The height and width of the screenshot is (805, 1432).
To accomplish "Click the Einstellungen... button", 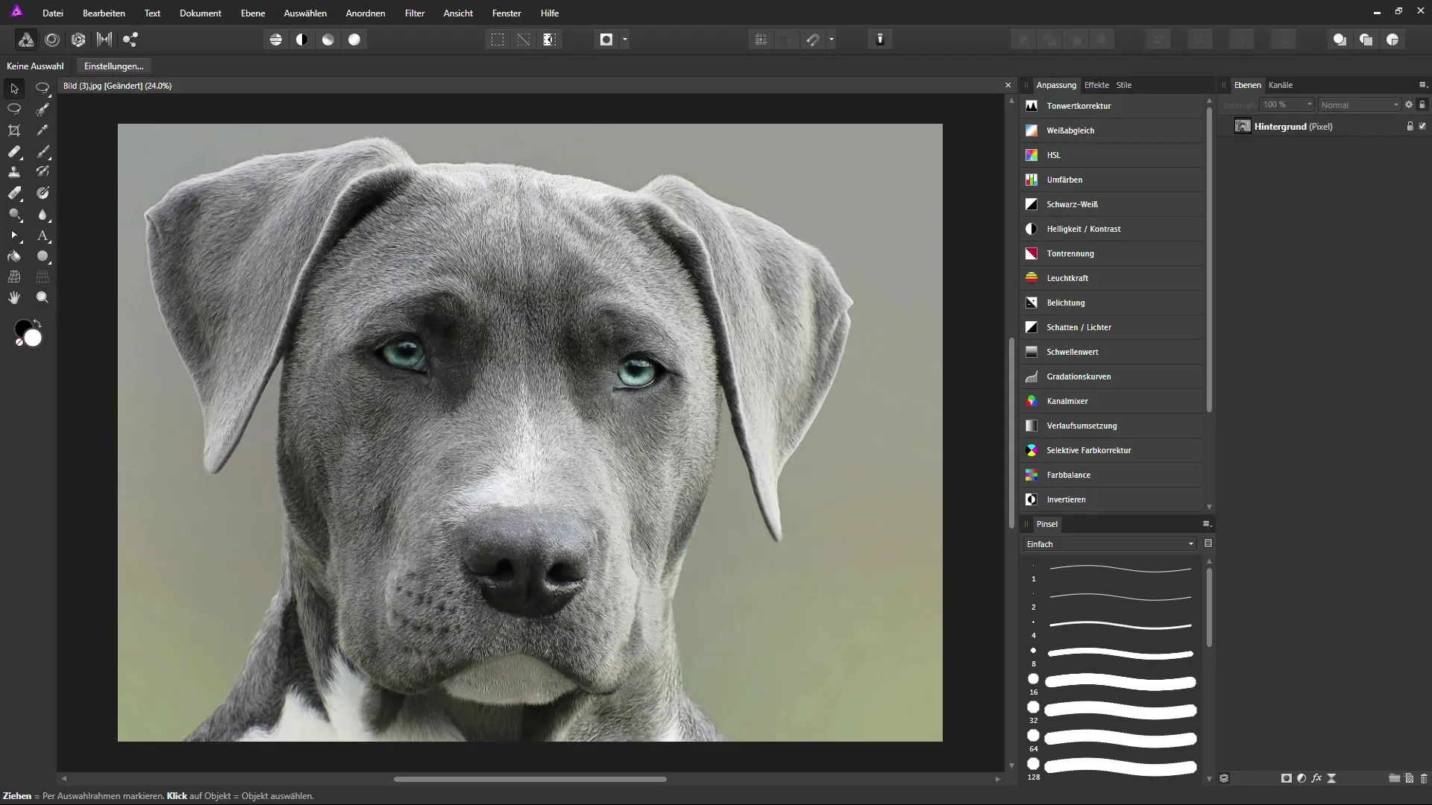I will pyautogui.click(x=113, y=66).
